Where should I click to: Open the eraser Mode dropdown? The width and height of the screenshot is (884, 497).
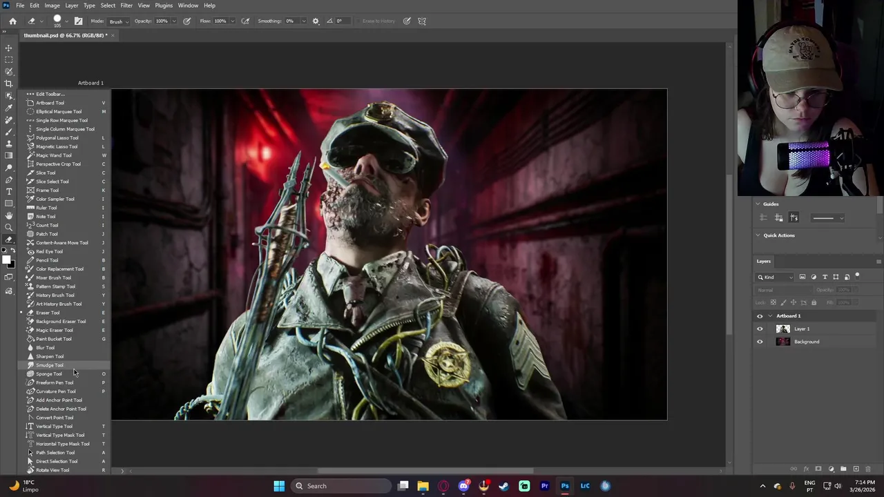(117, 21)
